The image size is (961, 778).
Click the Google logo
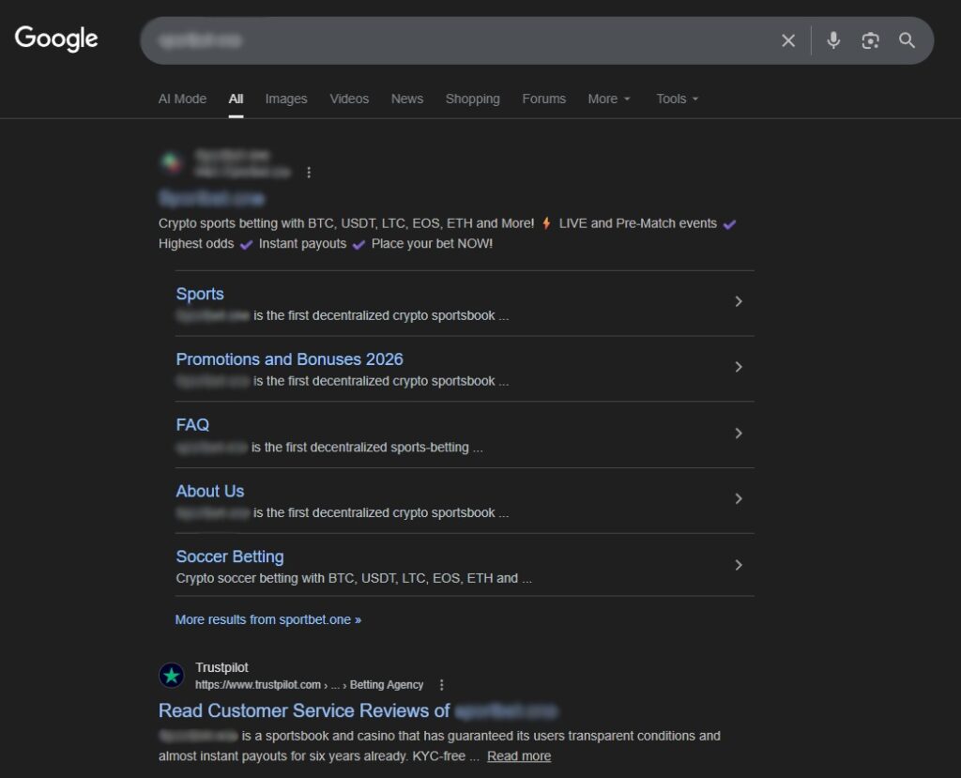coord(56,38)
